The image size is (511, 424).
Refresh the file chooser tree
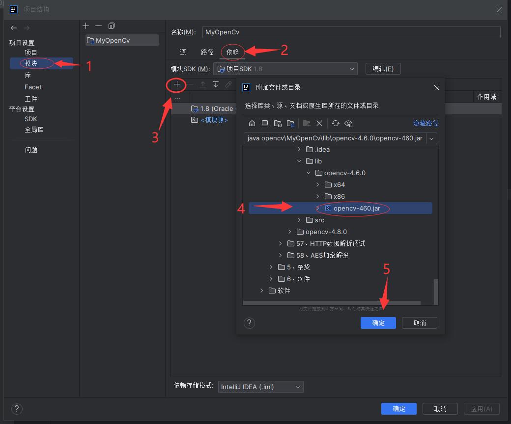[335, 123]
